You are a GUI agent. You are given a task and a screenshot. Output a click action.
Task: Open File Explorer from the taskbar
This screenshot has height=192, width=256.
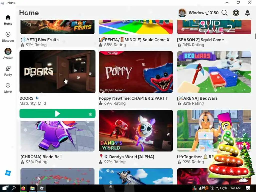tap(32, 188)
